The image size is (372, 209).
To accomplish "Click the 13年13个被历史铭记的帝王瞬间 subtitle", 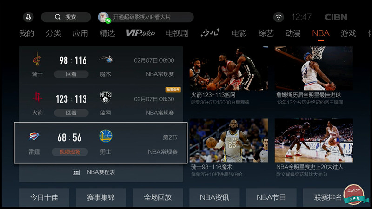I will 310,102.
